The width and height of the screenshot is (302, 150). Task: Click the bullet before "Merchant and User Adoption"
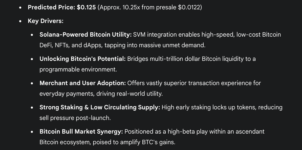point(32,84)
